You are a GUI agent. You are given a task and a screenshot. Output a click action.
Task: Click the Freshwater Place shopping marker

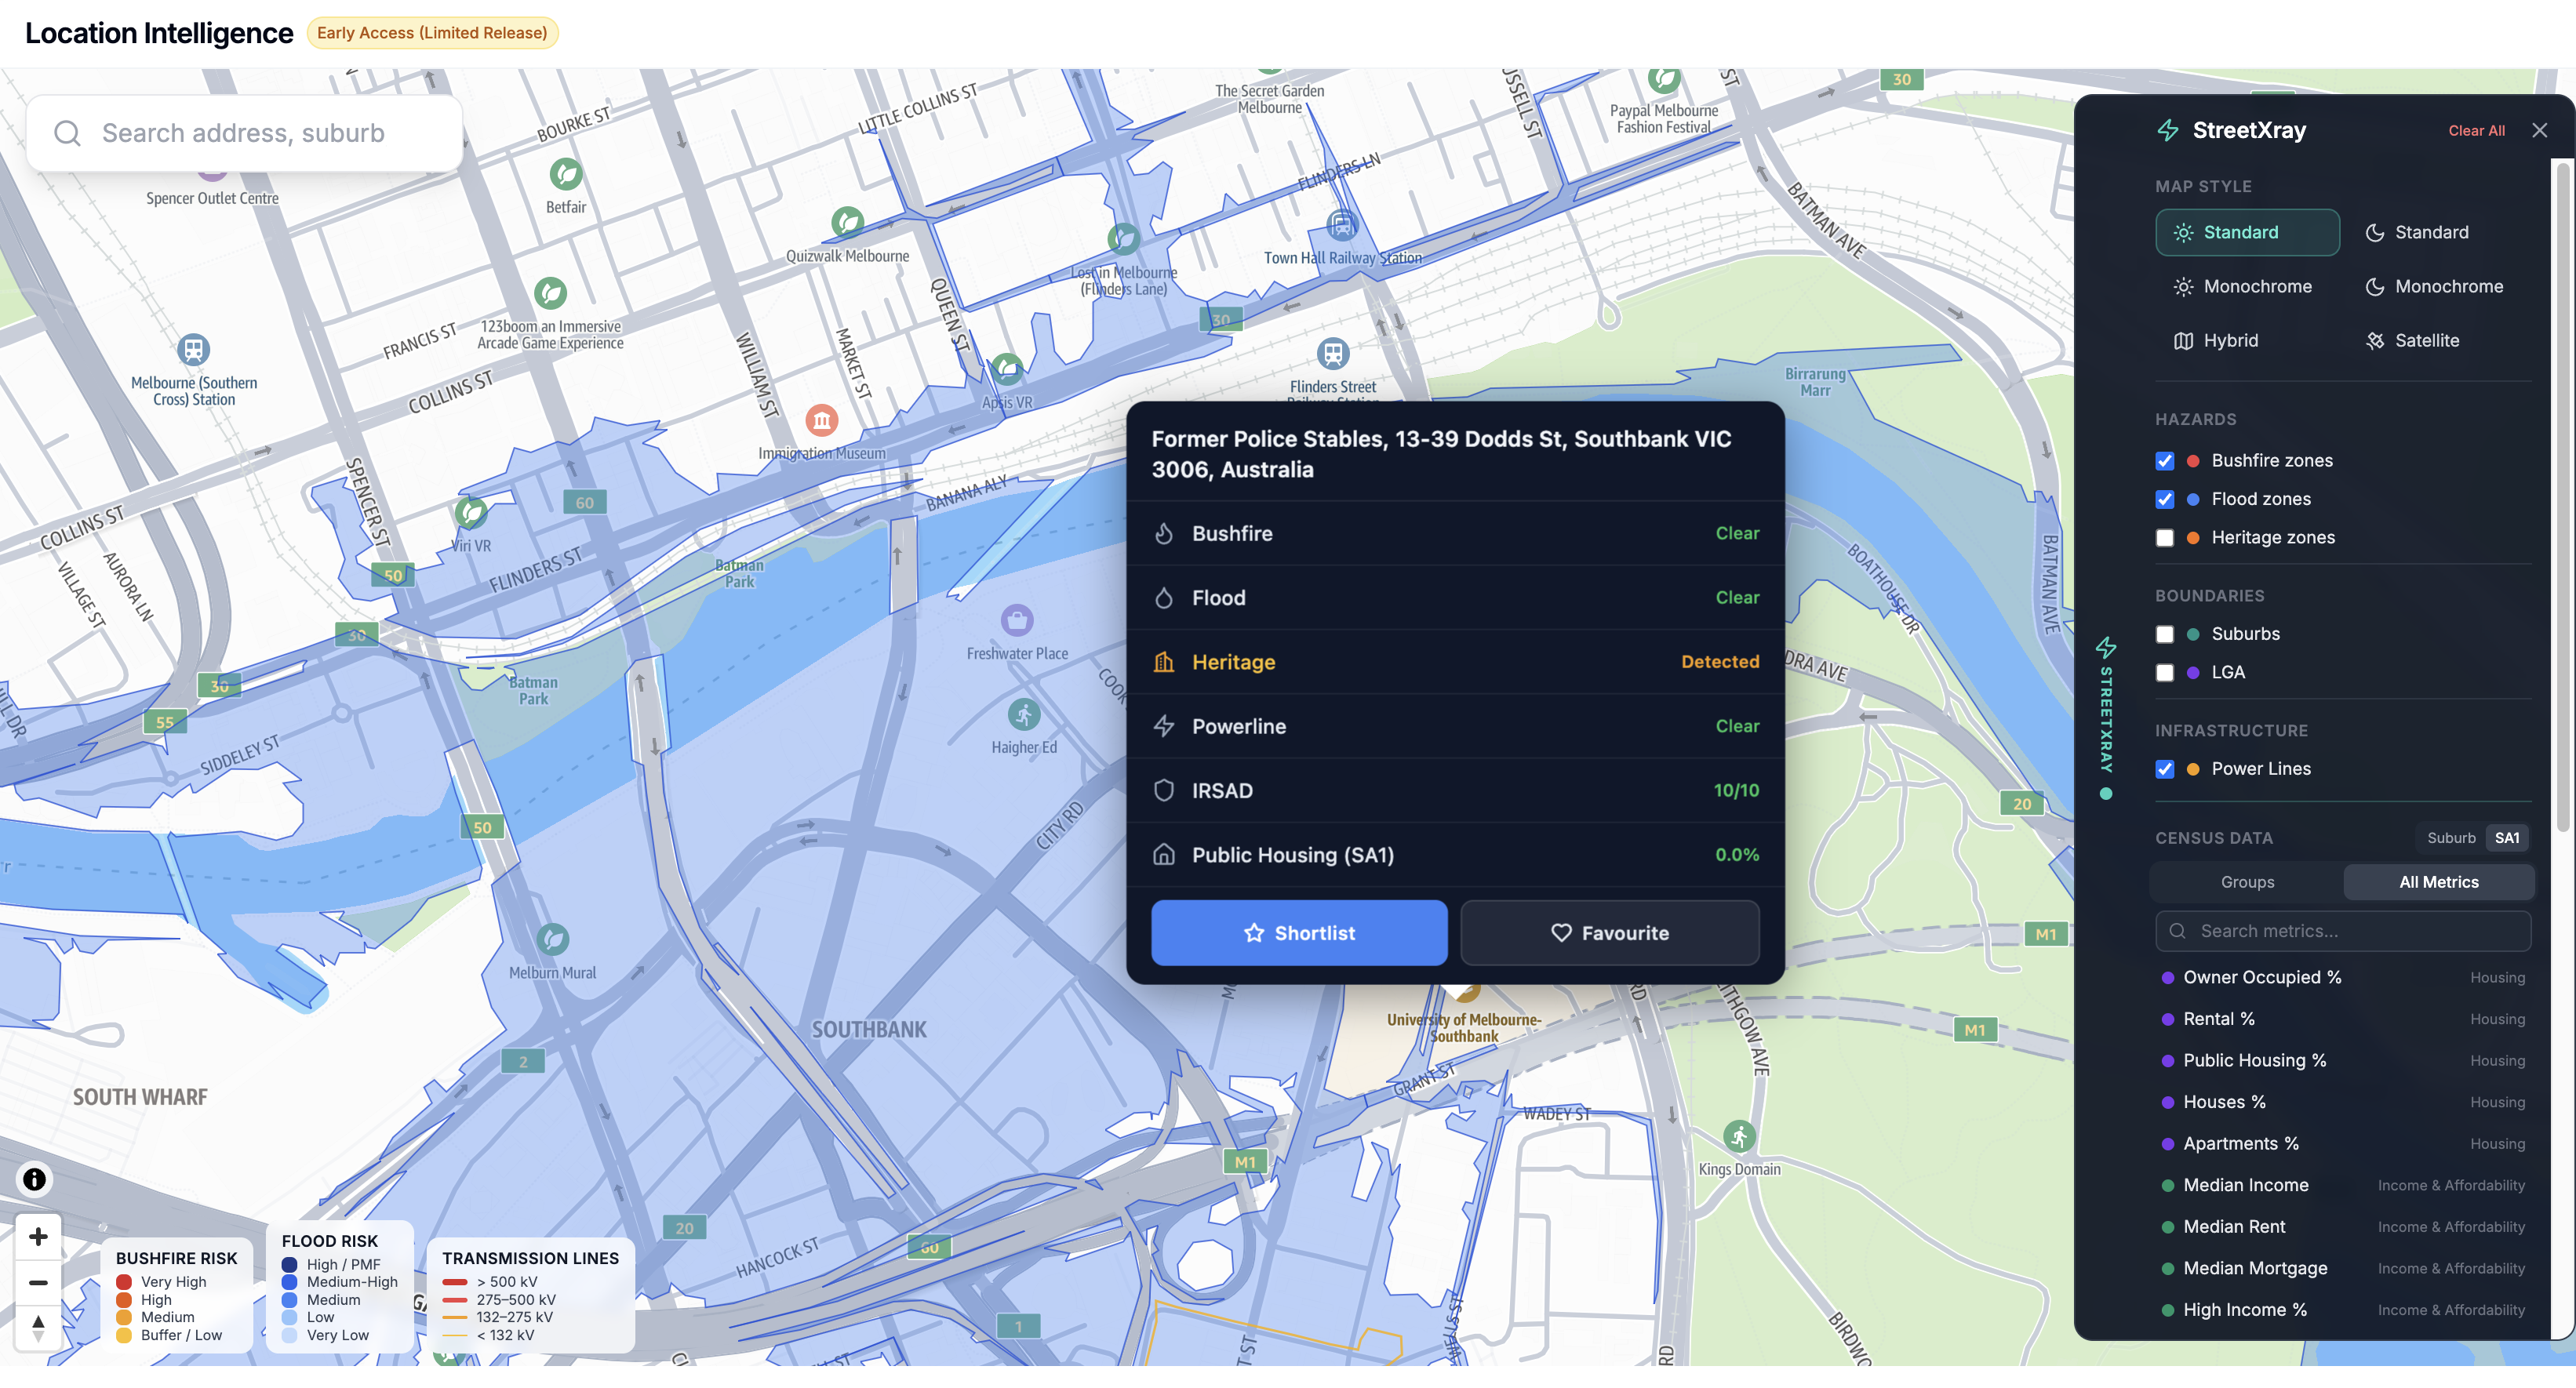coord(1017,620)
